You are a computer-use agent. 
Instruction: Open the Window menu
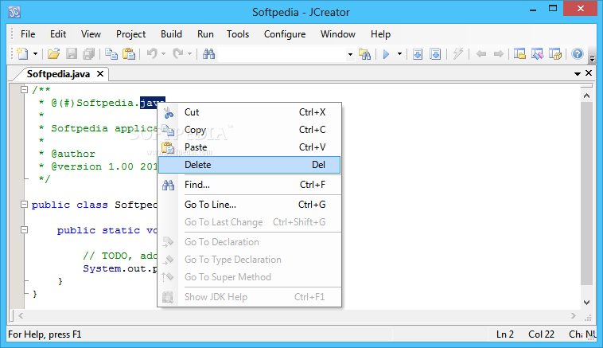pyautogui.click(x=337, y=34)
